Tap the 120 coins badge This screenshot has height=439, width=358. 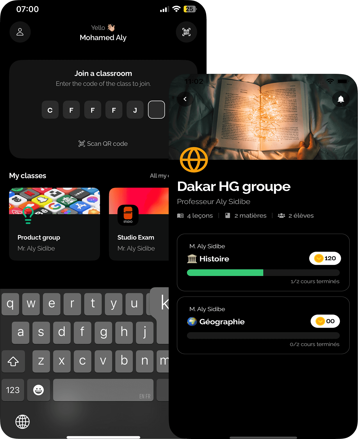(x=325, y=258)
